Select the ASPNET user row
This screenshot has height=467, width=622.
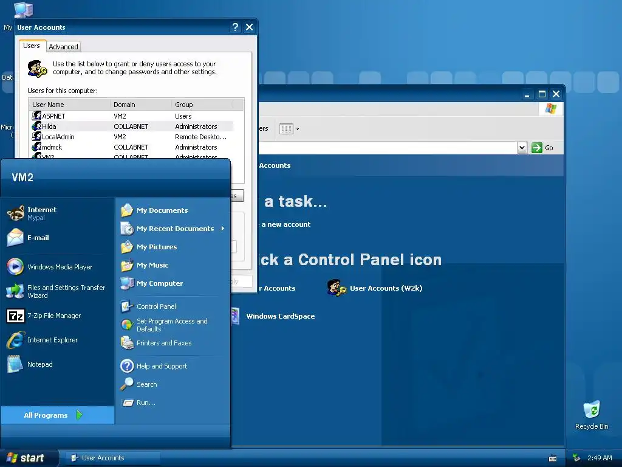pyautogui.click(x=132, y=116)
